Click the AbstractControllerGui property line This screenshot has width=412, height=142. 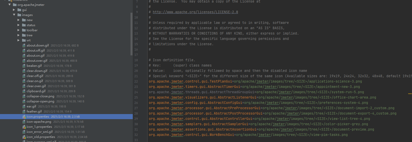[259, 119]
